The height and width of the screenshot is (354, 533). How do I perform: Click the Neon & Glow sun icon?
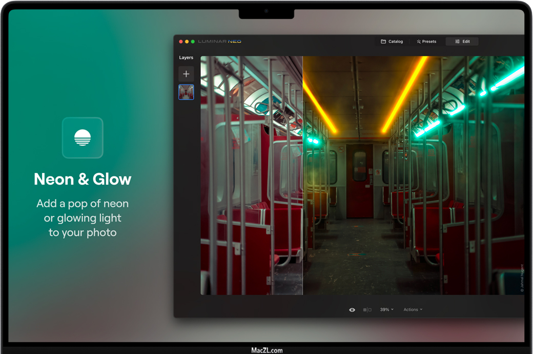[83, 138]
